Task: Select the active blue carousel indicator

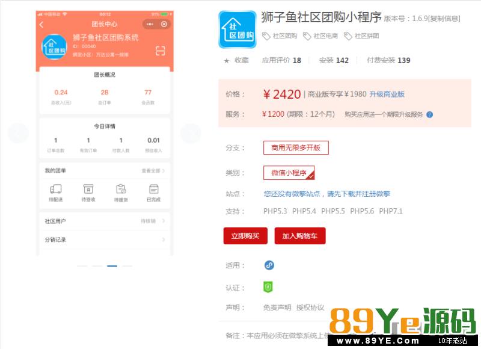Action: 112,265
